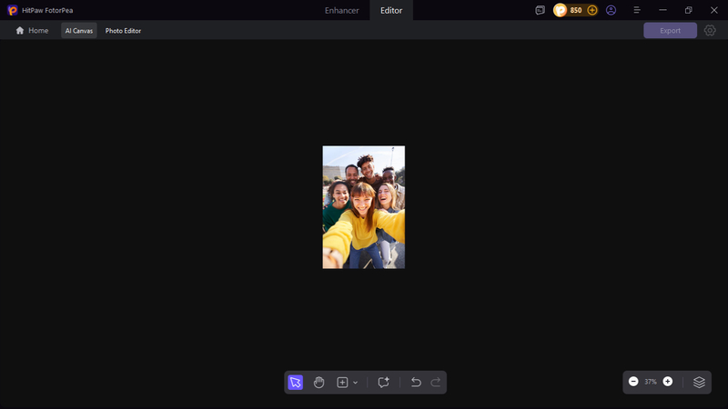Open the hamburger main menu
728x409 pixels.
click(637, 10)
